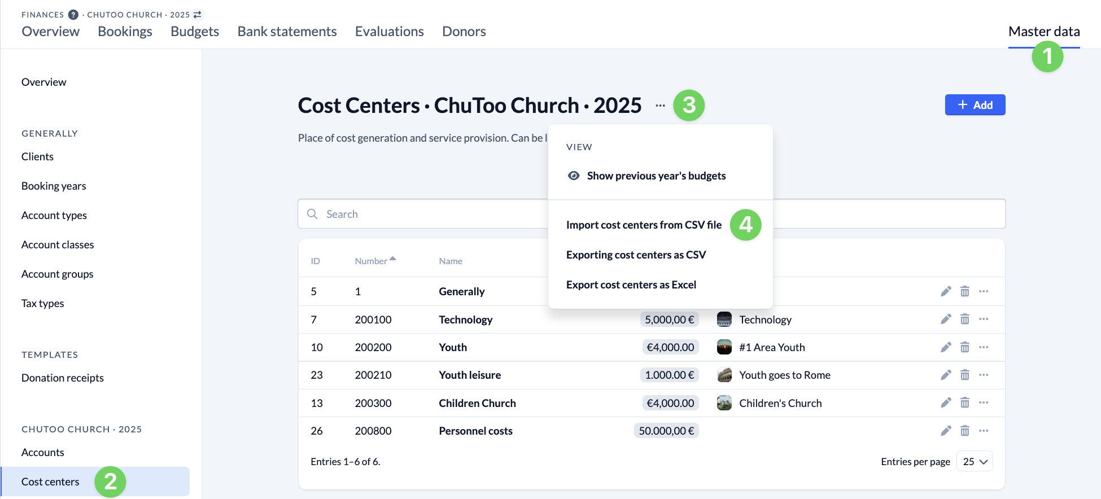Choose Export cost centers as Excel
Screen dimensions: 1101x499
pyautogui.click(x=631, y=284)
